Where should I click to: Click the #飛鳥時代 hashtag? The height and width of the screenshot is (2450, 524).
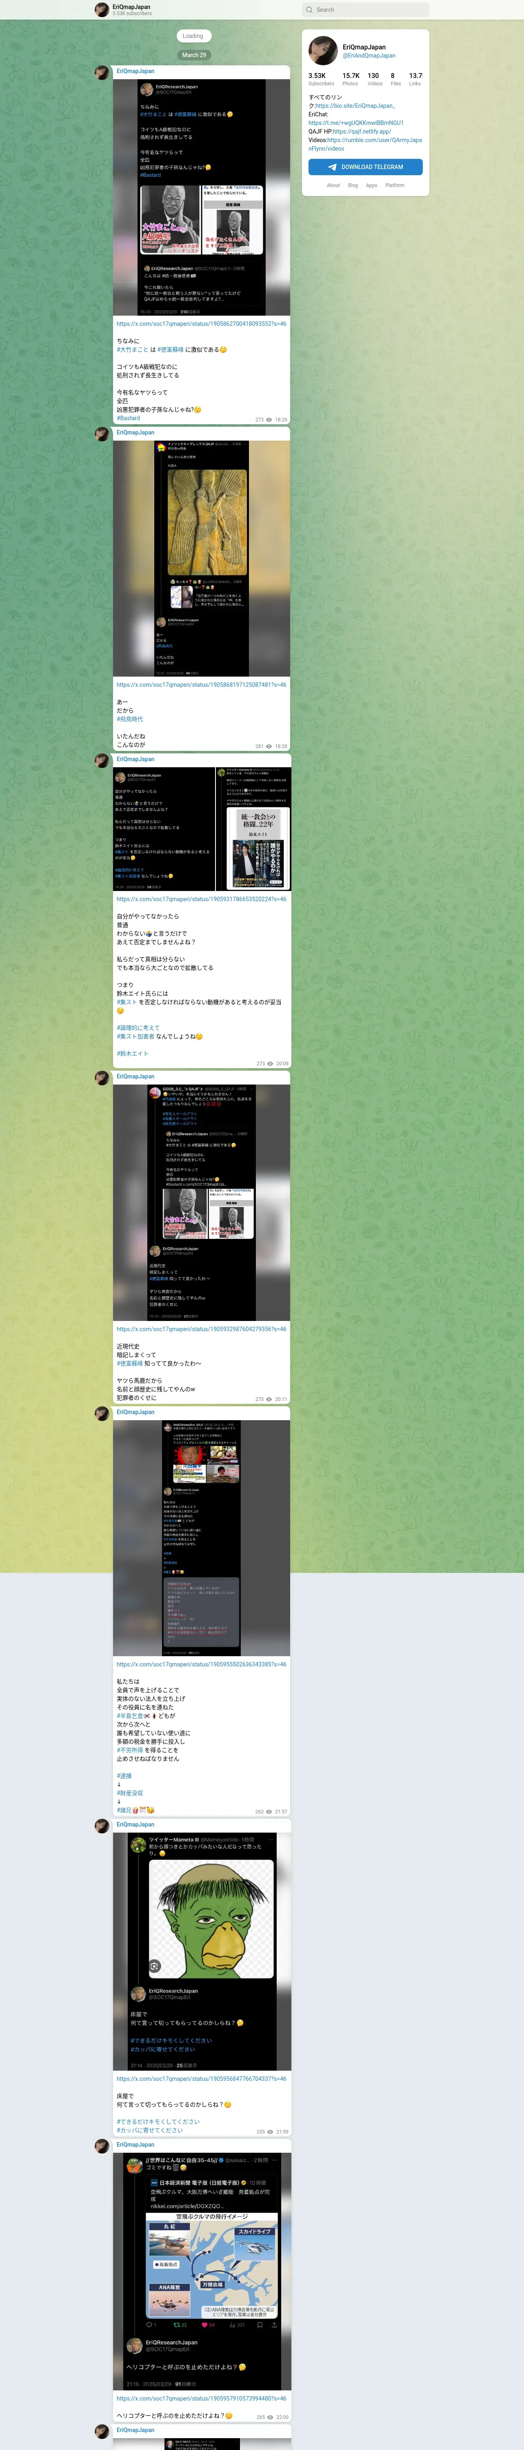[130, 720]
